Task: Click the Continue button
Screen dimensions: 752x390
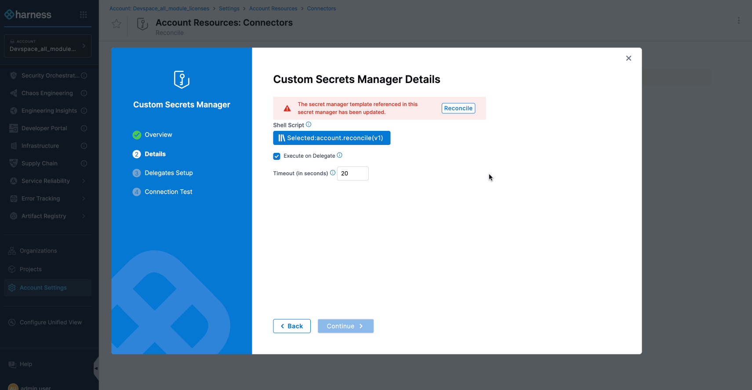Action: point(345,326)
